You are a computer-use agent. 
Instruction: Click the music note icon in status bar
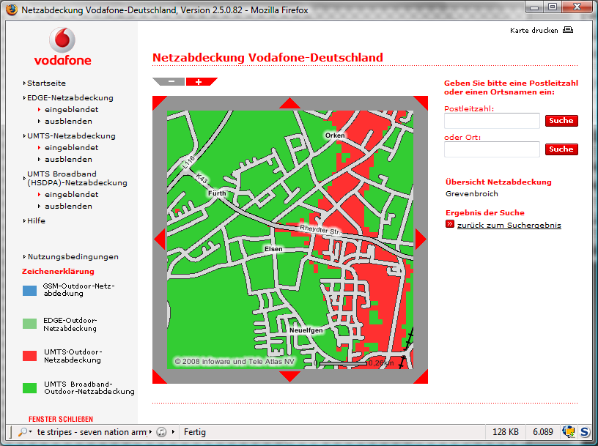pos(162,432)
